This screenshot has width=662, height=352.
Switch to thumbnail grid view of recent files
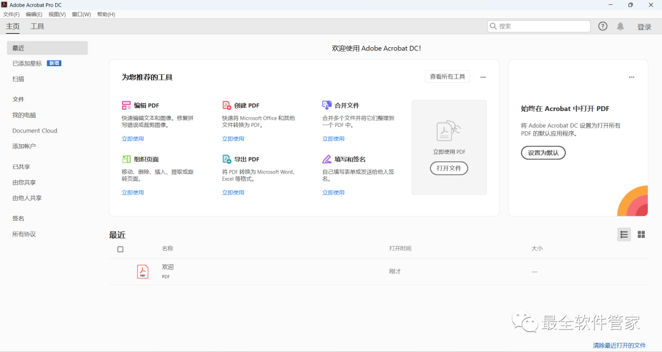tap(641, 234)
